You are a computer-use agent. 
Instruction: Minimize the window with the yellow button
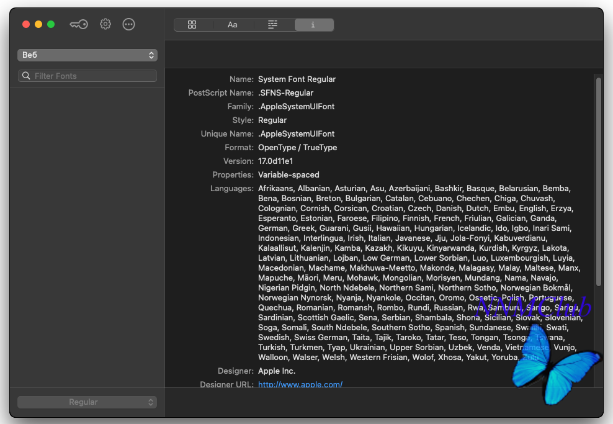(x=38, y=24)
